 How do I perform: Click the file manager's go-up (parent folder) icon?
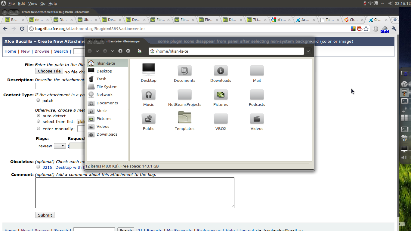(x=120, y=51)
